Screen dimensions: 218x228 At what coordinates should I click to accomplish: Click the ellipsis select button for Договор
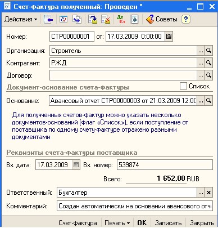201,75
